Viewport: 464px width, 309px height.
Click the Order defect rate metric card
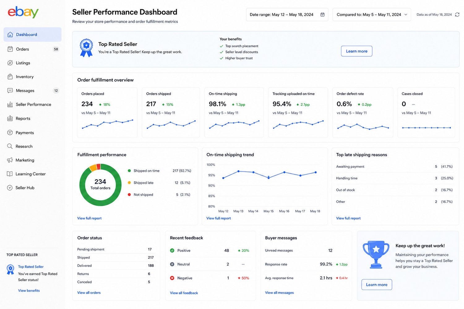[363, 112]
